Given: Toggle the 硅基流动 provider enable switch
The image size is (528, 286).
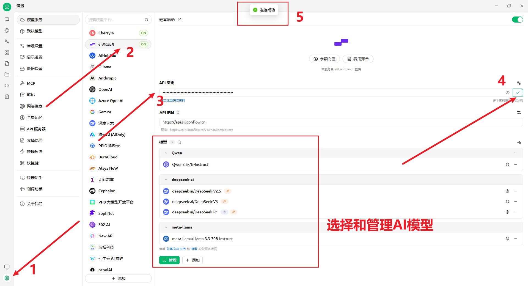Looking at the screenshot, I should pos(517,20).
